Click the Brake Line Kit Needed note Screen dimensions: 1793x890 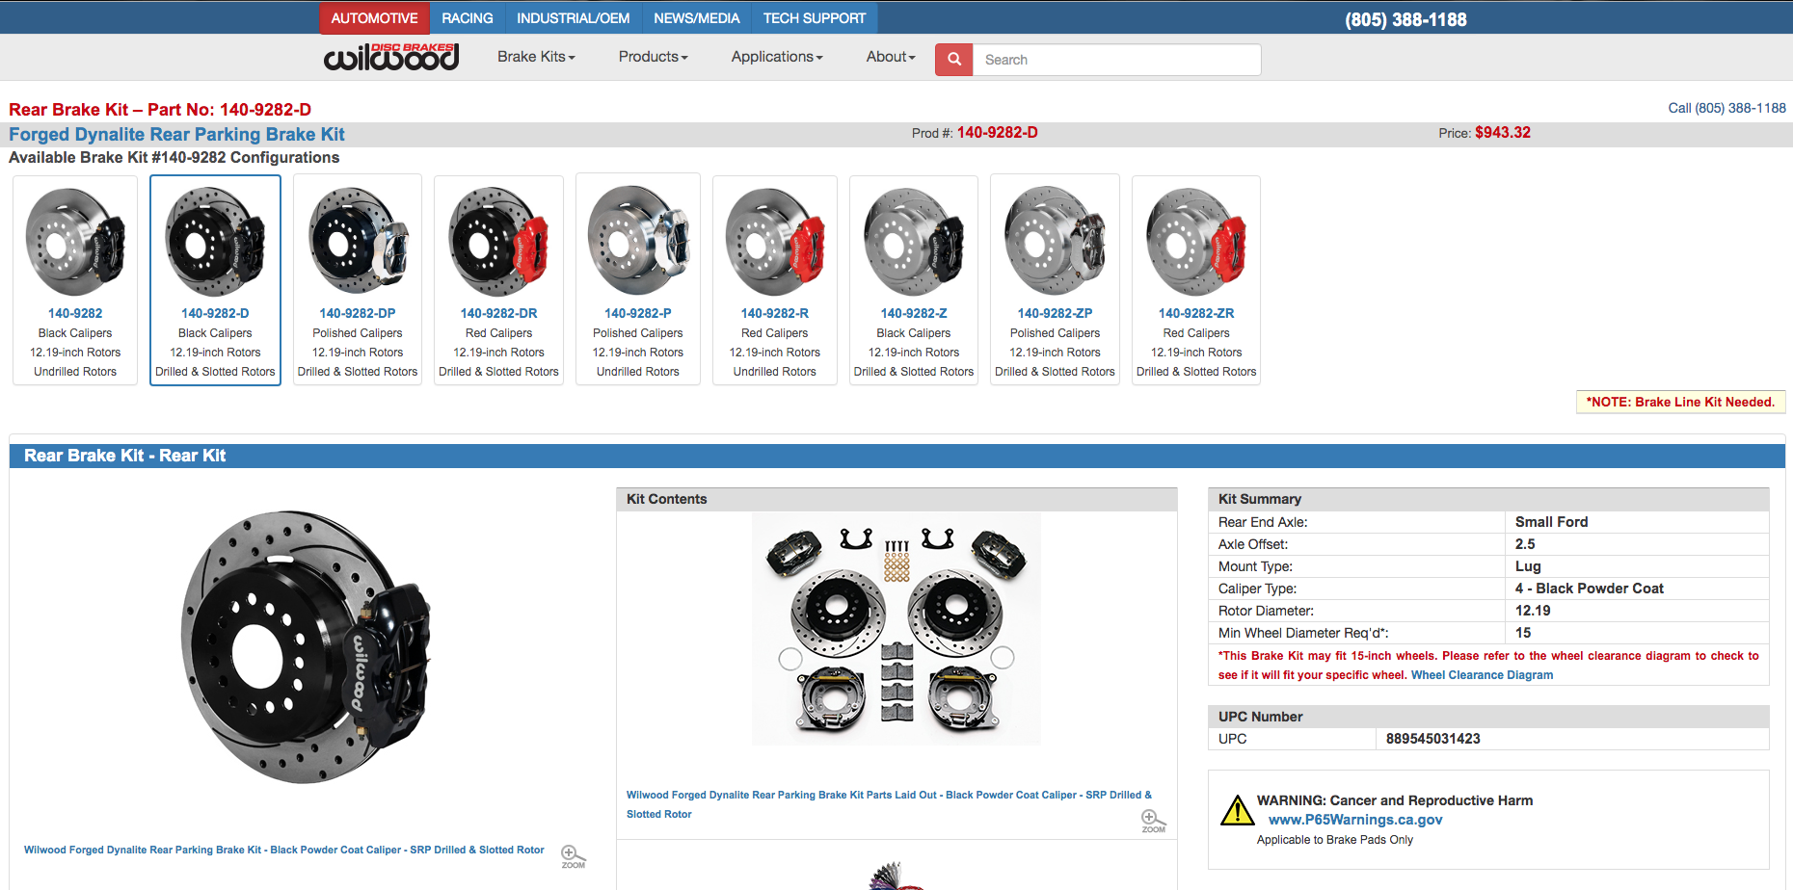(1680, 403)
